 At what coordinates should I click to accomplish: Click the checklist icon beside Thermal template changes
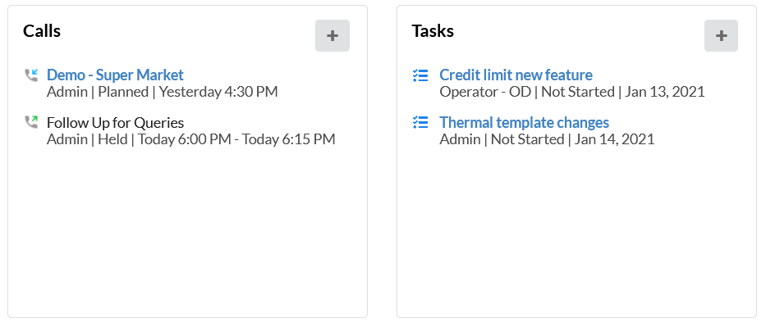pyautogui.click(x=420, y=122)
